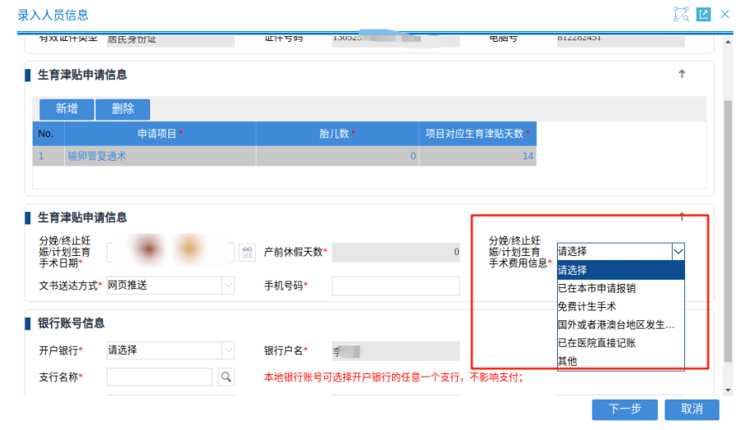Click the search icon next to 支行名称
Screen dimensions: 749x430
(x=226, y=377)
